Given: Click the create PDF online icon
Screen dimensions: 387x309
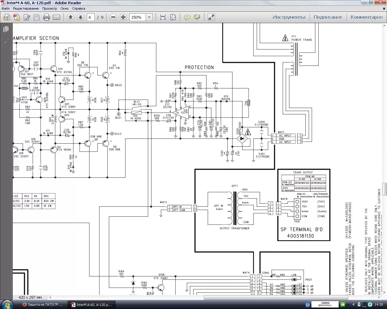Looking at the screenshot, I should [16, 17].
